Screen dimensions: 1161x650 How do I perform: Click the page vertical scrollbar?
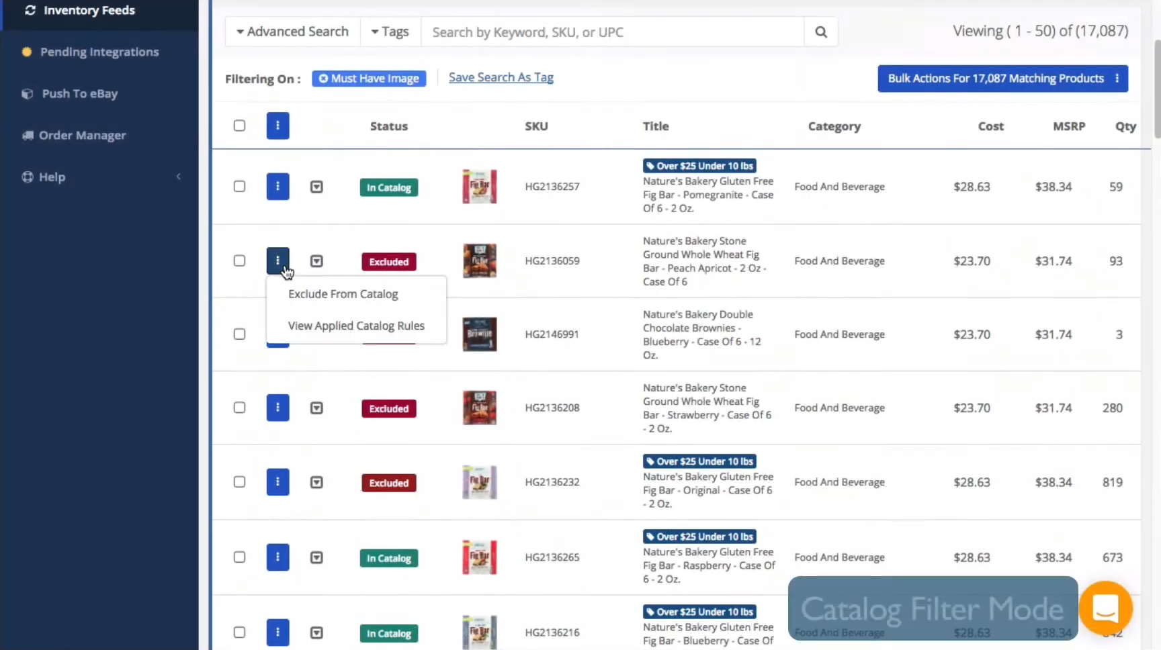pyautogui.click(x=1157, y=89)
